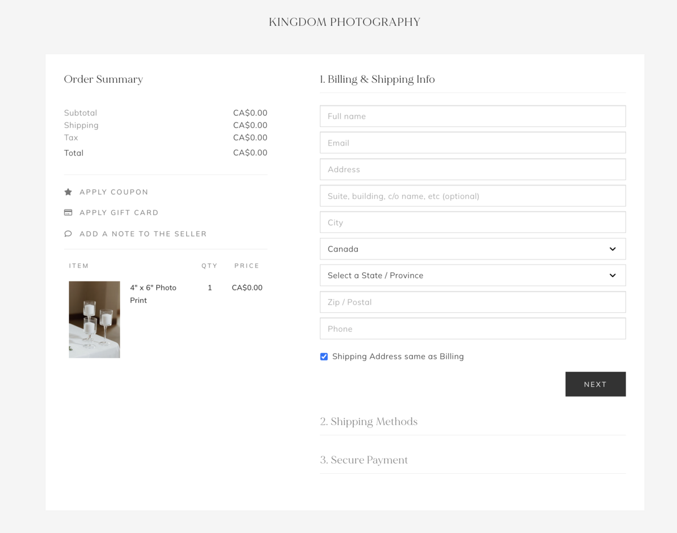Image resolution: width=677 pixels, height=533 pixels.
Task: Click the Zip / Postal field
Action: click(x=472, y=302)
